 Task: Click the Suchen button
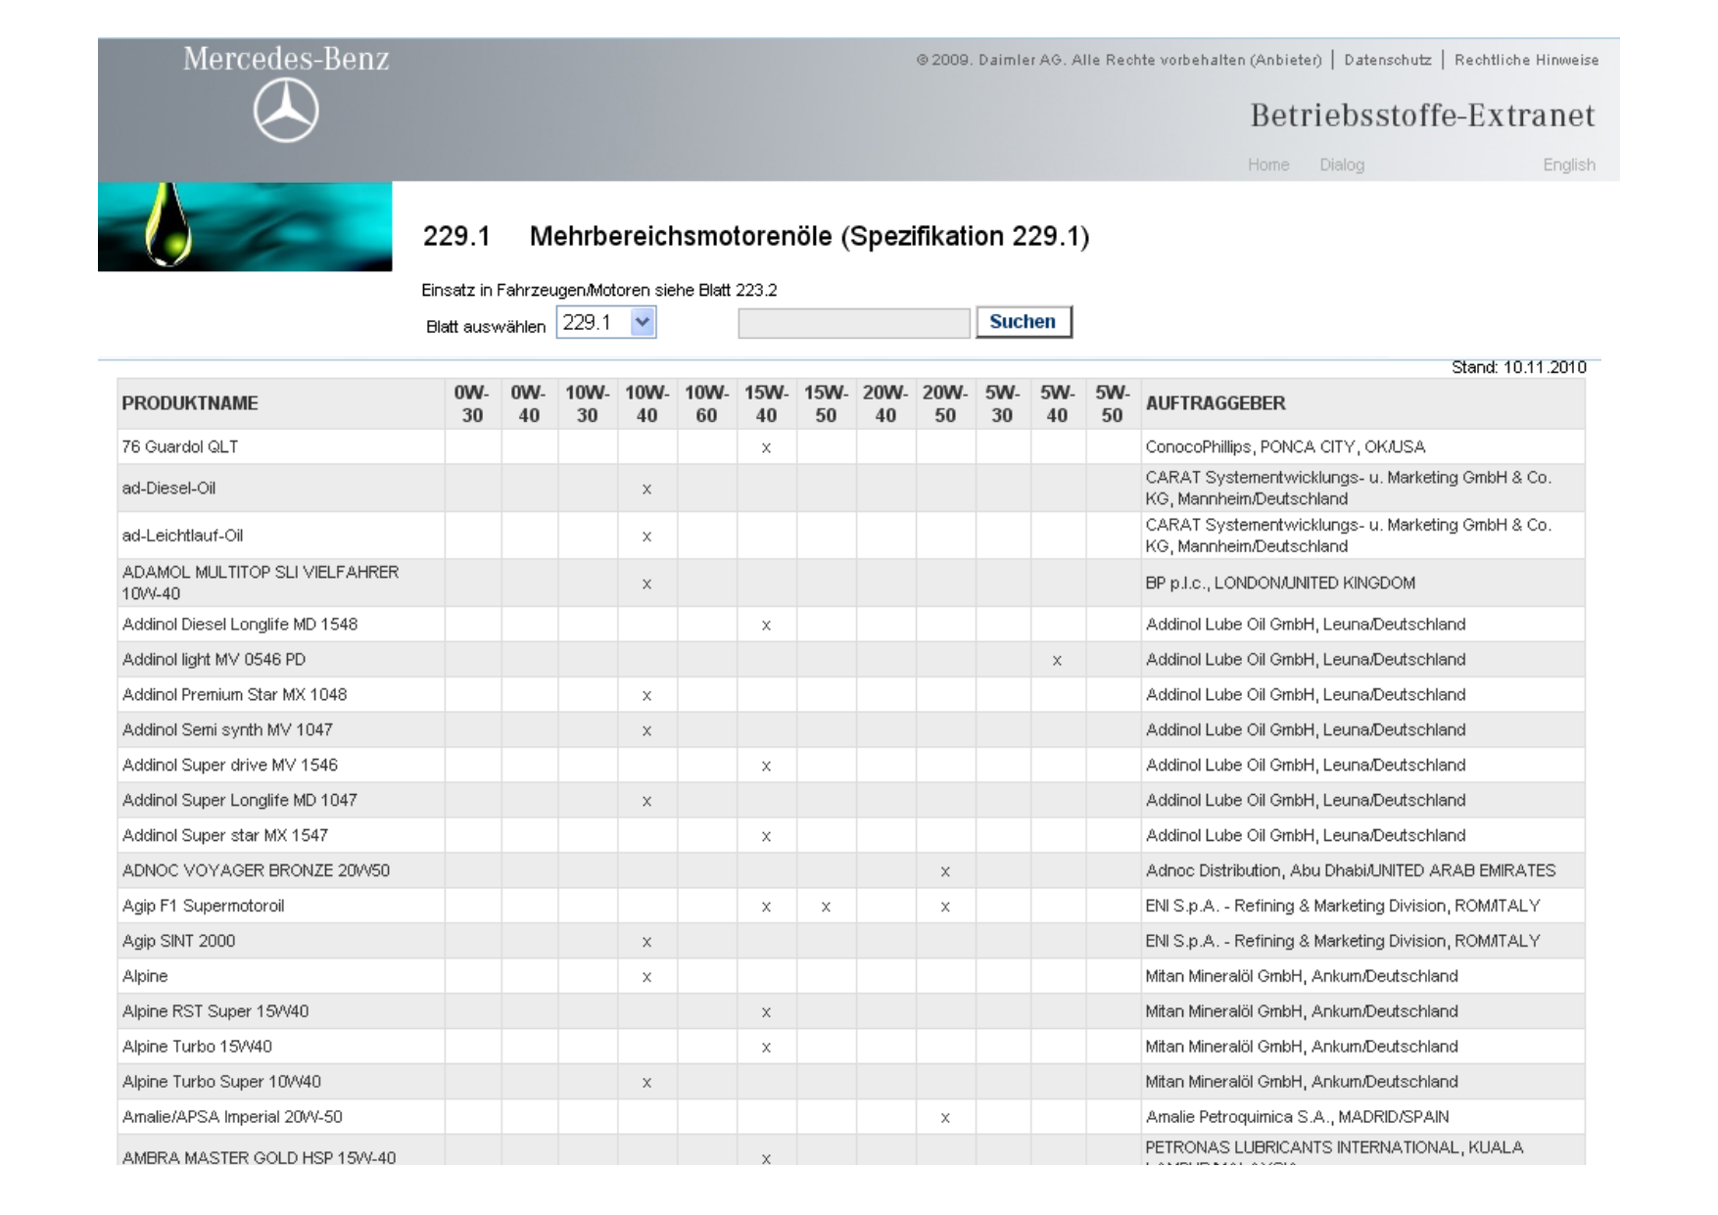tap(1024, 322)
